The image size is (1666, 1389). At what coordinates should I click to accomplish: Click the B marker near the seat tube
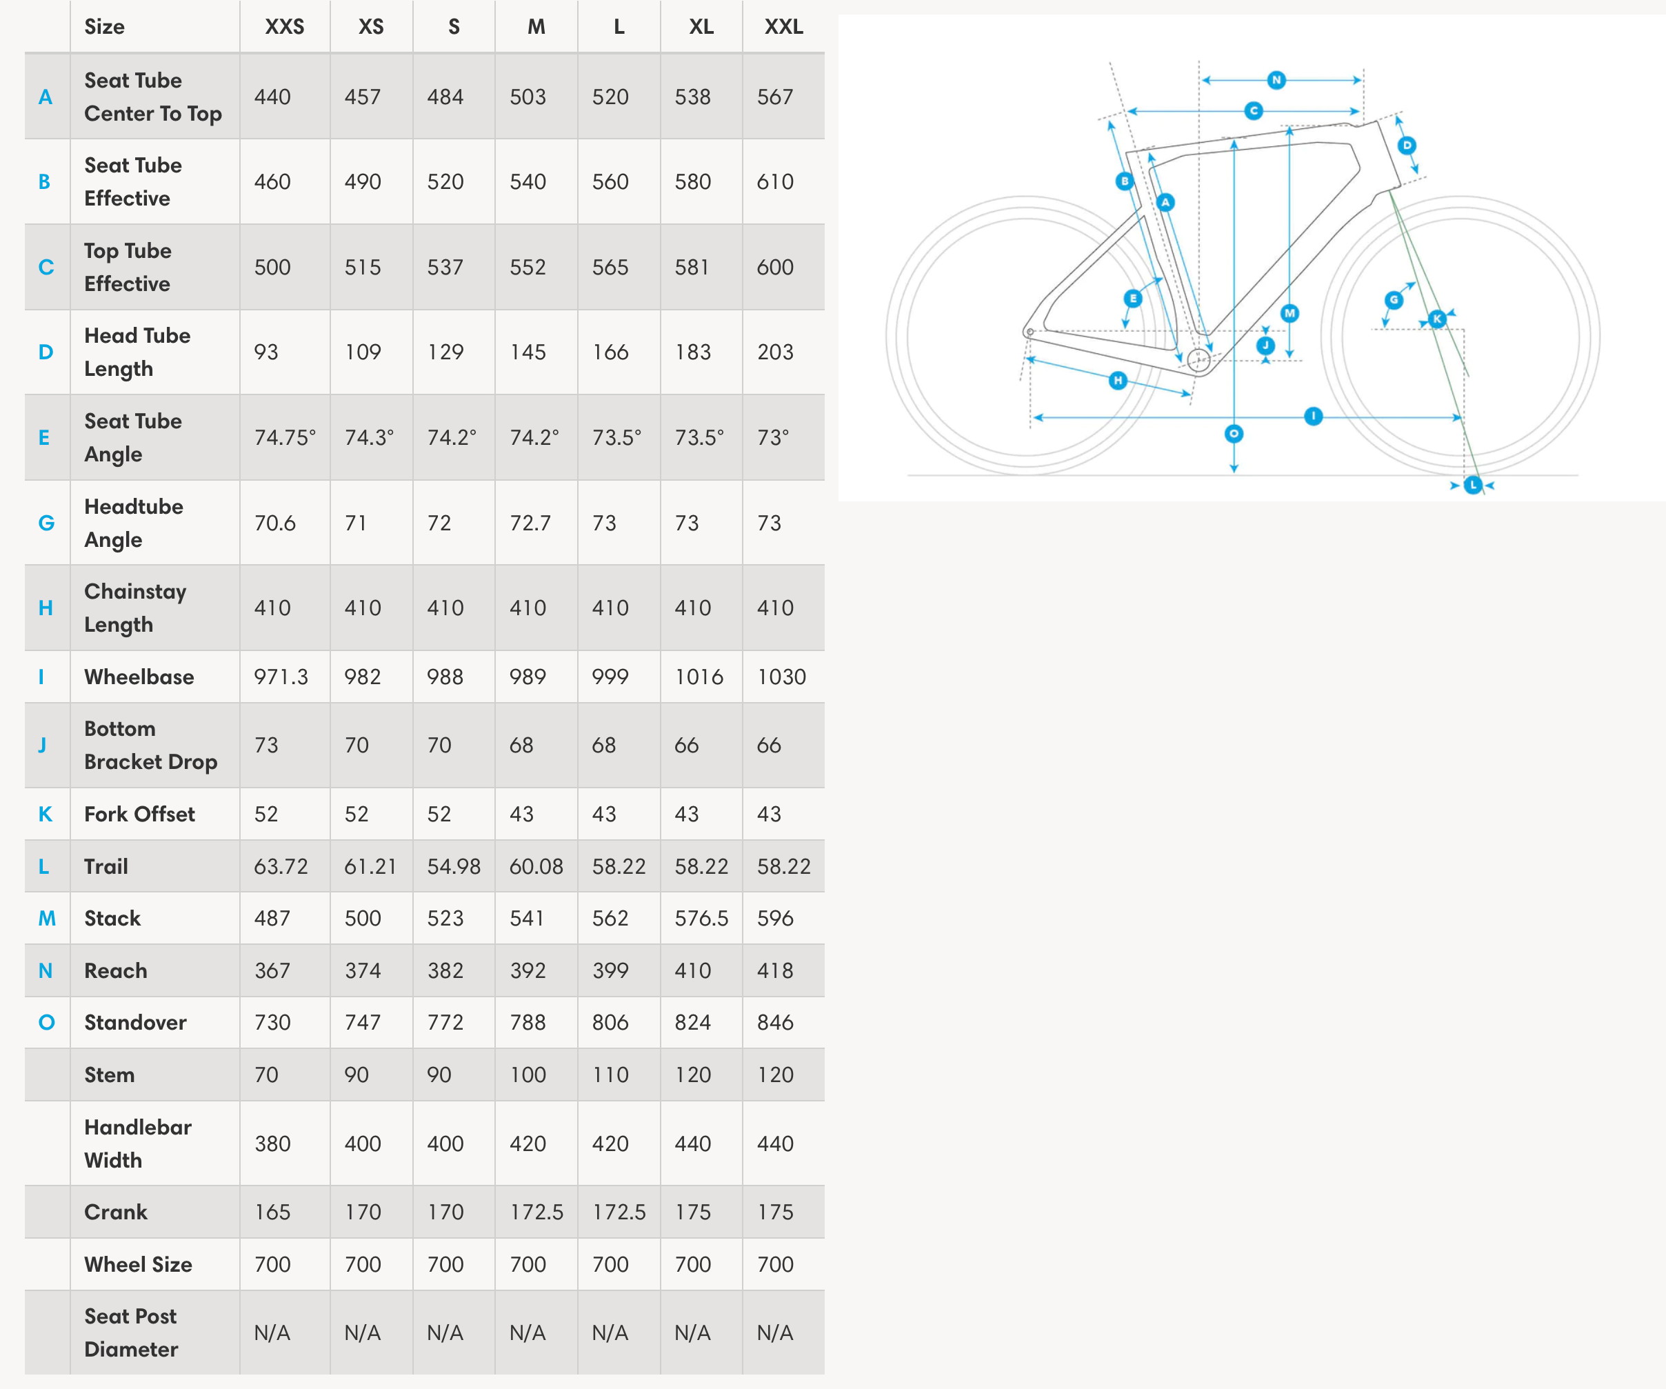click(1124, 181)
